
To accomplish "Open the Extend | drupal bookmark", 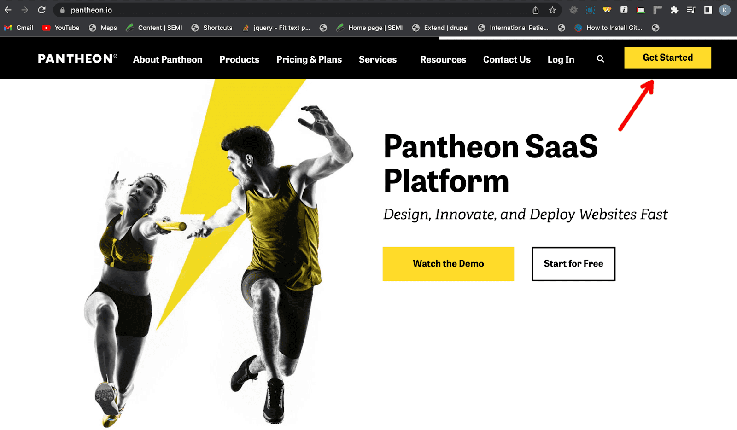I will pos(440,28).
